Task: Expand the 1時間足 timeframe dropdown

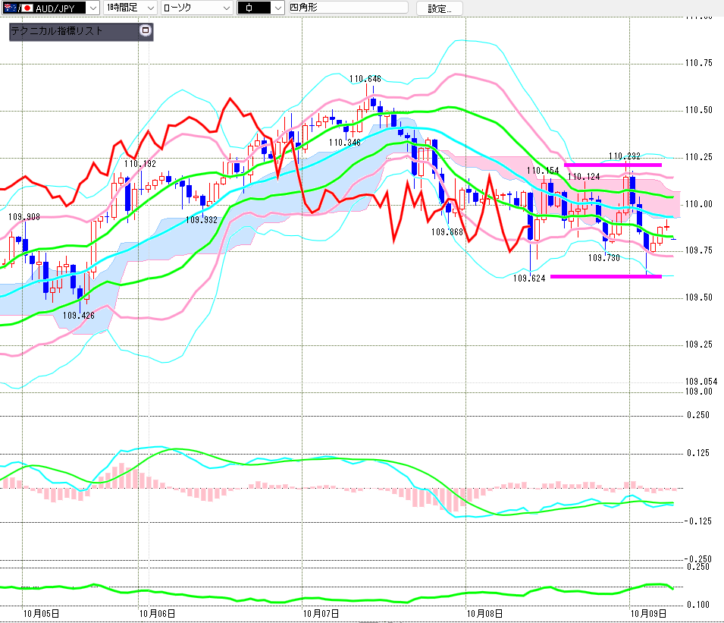Action: click(x=130, y=8)
